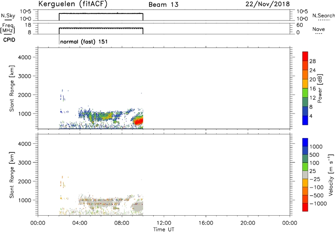Click the yellow-orange 16-20 dB Power colorbar segment
The width and height of the screenshot is (335, 232).
[305, 83]
